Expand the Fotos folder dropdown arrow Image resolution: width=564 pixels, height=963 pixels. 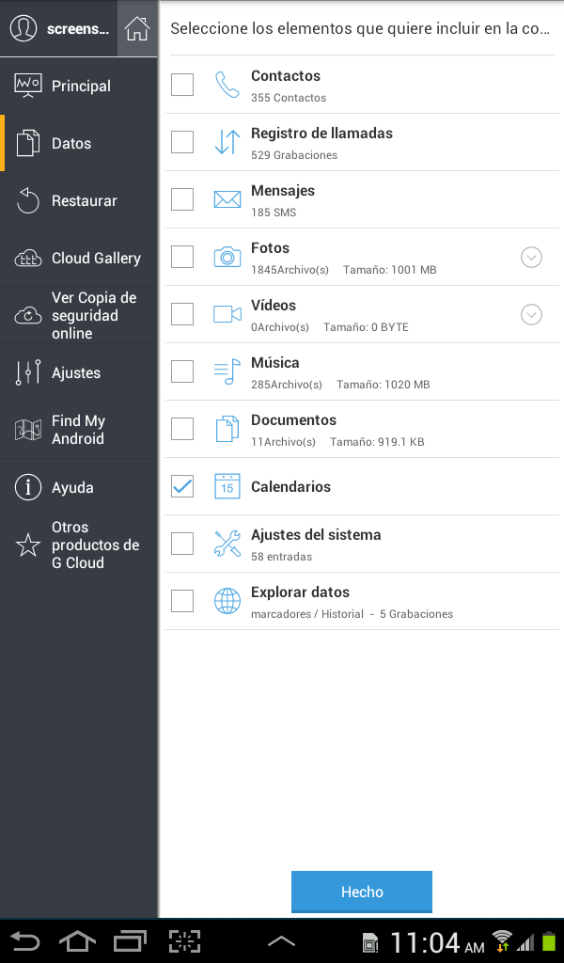click(531, 258)
